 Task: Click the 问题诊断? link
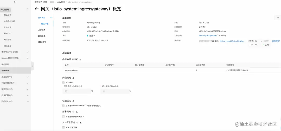tap(276, 41)
